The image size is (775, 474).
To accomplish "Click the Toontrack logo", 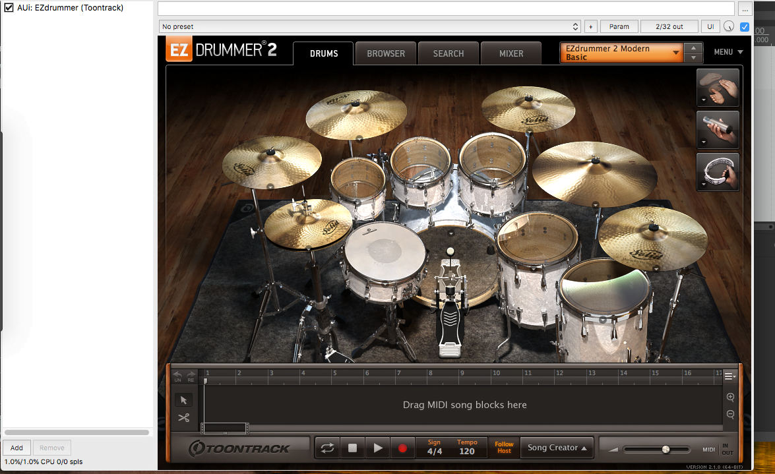I will (x=239, y=448).
